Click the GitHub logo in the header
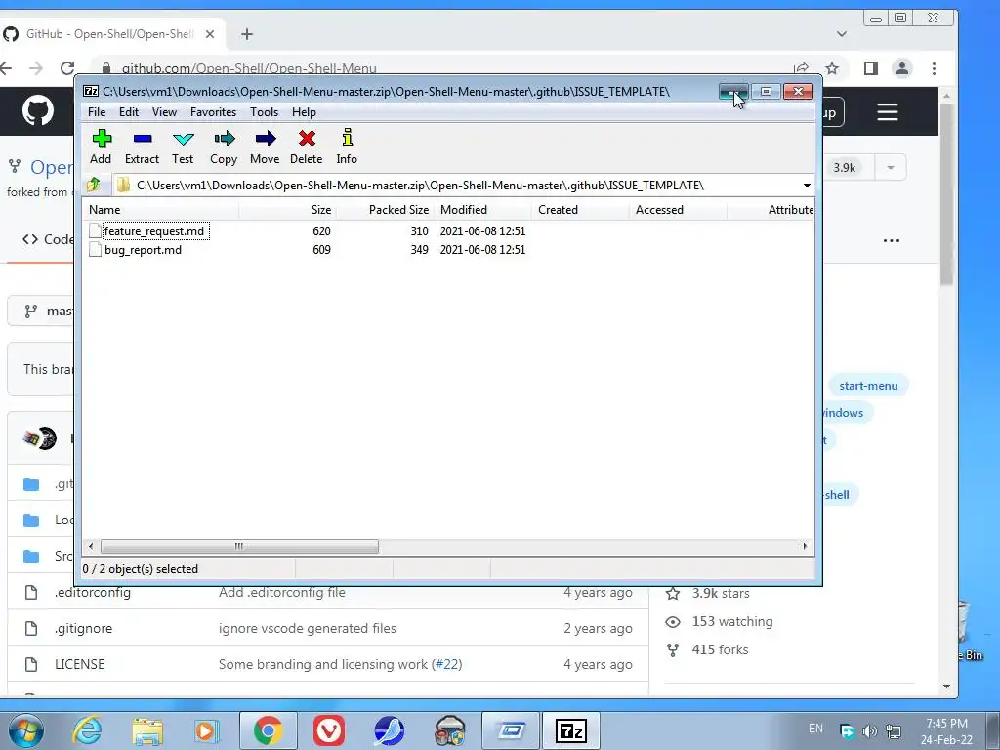1000x750 pixels. pos(38,111)
